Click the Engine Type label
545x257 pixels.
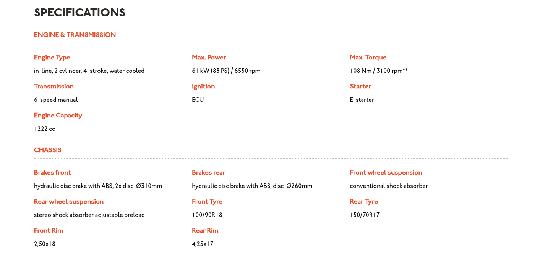coord(52,58)
